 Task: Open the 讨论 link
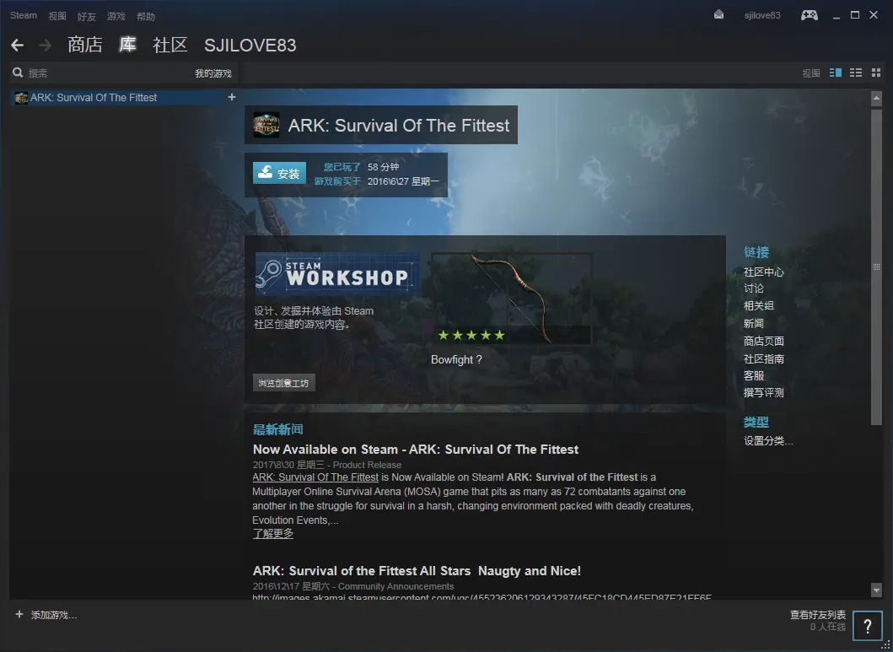click(754, 288)
